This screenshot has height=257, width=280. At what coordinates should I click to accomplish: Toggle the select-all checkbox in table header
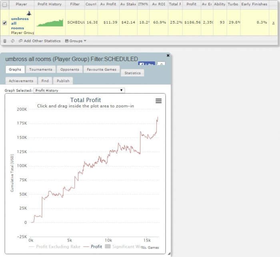click(x=4, y=4)
